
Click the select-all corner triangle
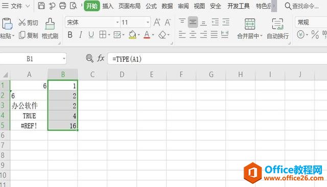5,74
